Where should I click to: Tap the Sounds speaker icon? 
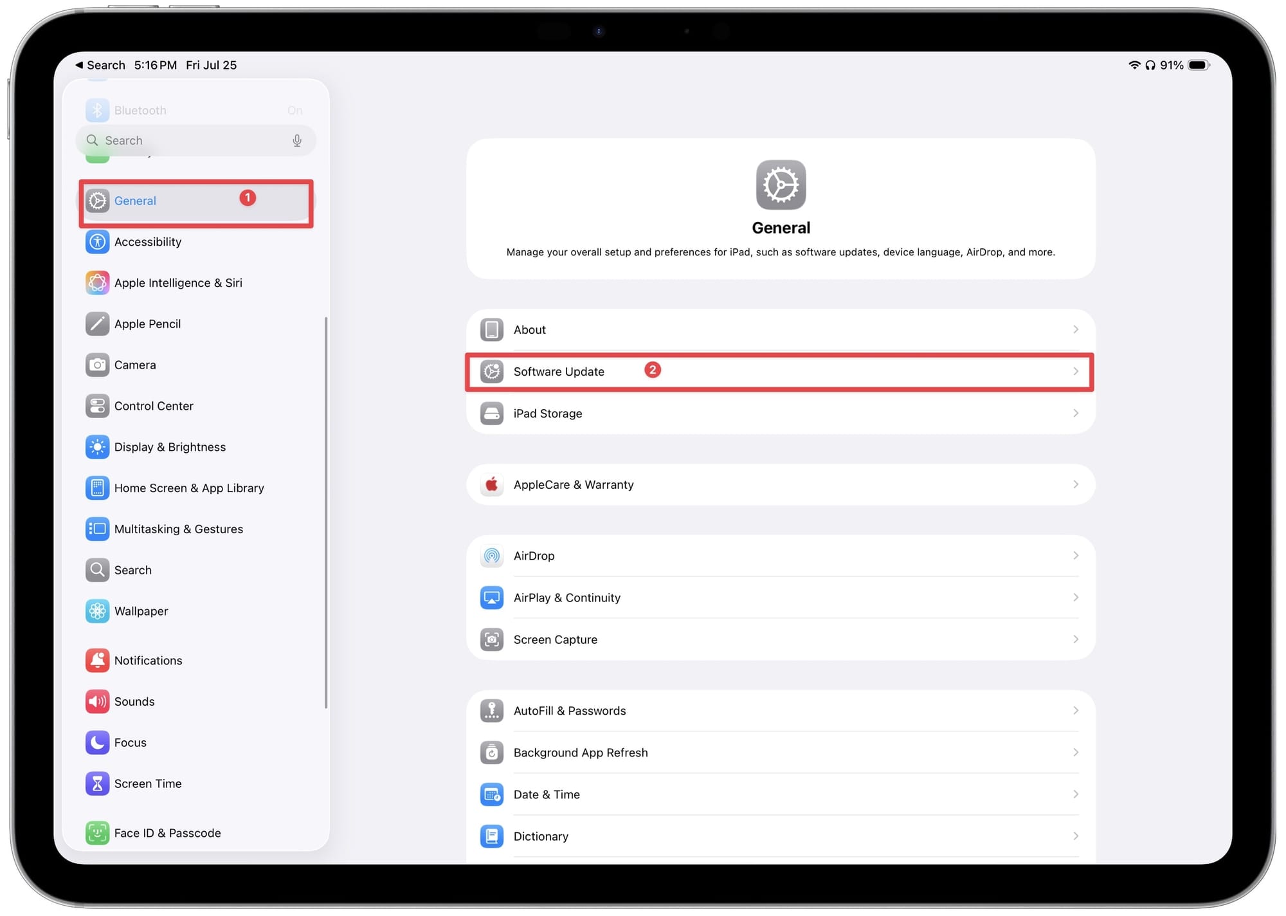(97, 702)
